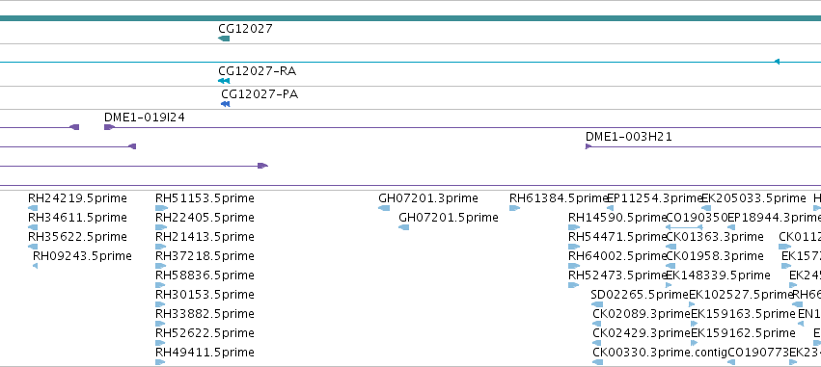Click the DME1-003H21 clone label
The image size is (821, 367).
pyautogui.click(x=629, y=137)
